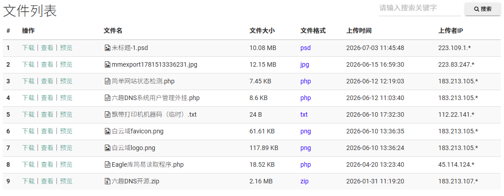The height and width of the screenshot is (196, 504).
Task: Click the text file icon beside 飘带打印机机器码
Action: [x=108, y=114]
